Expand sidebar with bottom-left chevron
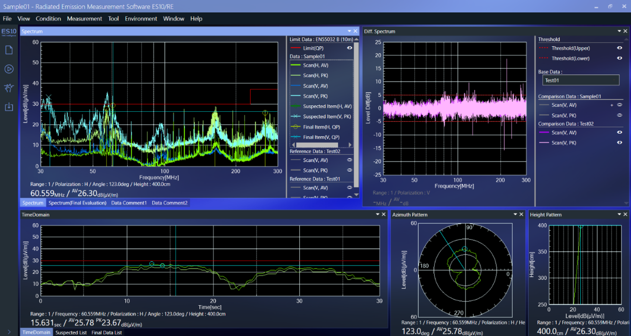 9,332
